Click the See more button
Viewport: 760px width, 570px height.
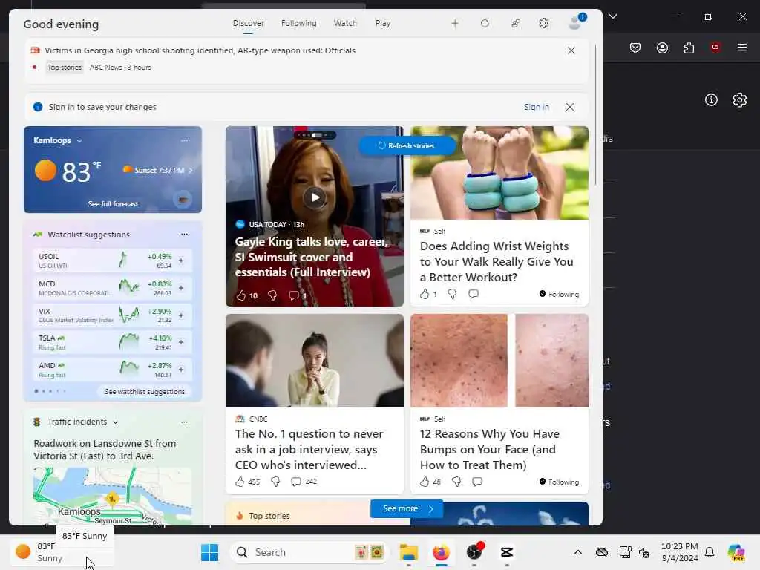click(407, 509)
